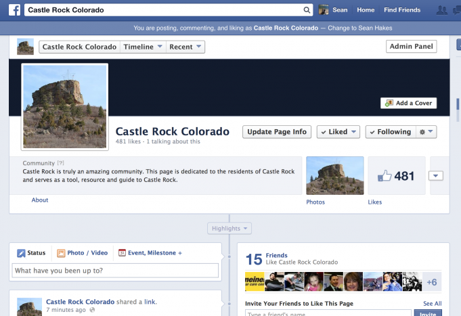Open the friend requests icon

442,10
